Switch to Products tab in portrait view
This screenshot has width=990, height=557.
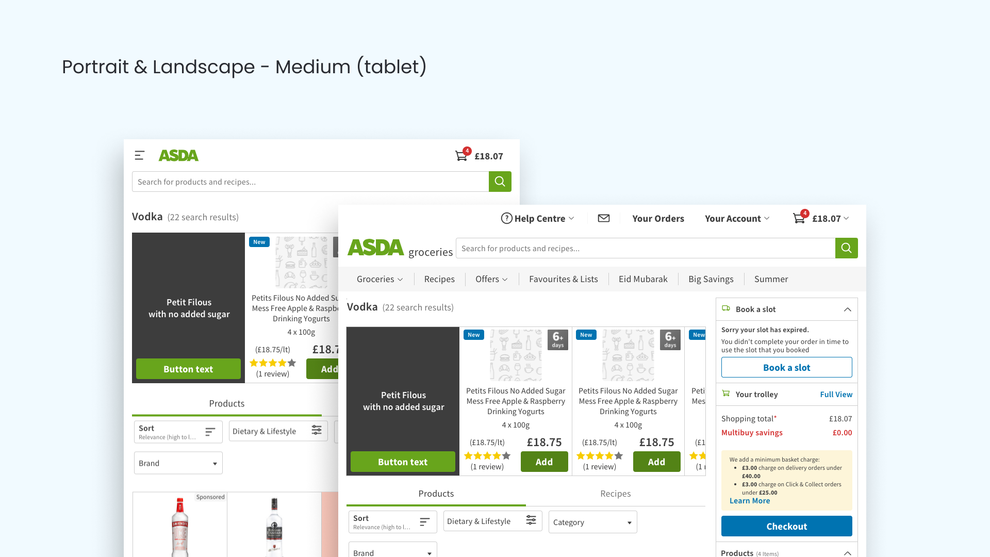[x=226, y=403]
